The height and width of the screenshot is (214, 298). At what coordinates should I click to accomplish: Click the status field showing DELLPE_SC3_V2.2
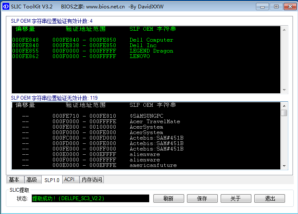coord(90,198)
